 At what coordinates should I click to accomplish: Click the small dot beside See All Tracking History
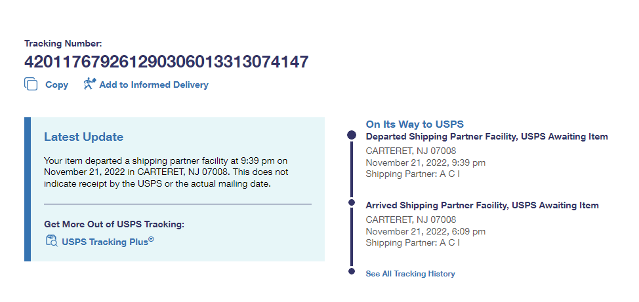352,271
